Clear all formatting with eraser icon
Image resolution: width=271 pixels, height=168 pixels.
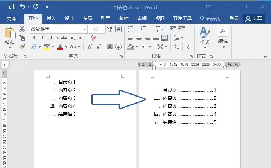(93, 38)
